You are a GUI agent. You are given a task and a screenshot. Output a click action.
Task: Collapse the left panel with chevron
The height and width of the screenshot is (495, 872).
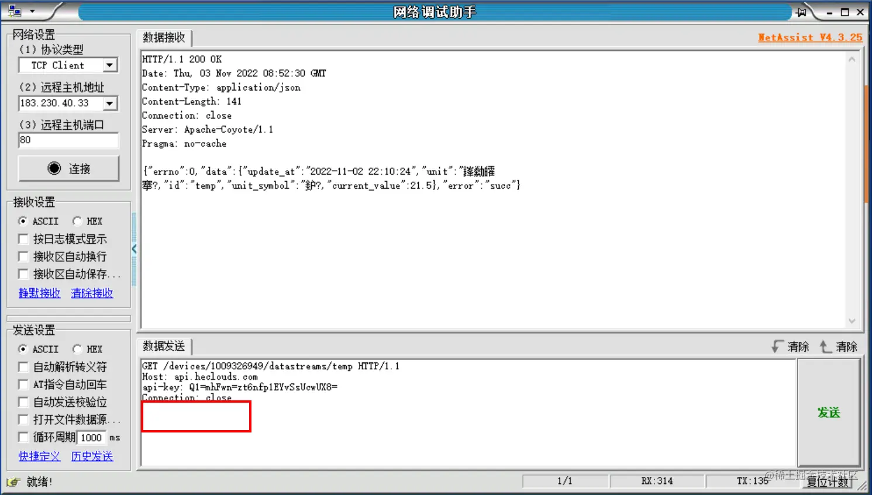[x=134, y=249]
